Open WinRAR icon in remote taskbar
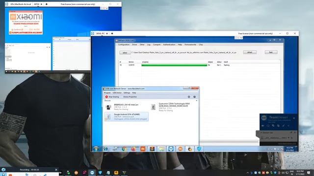Screen dimensions: 314x176 coord(152,149)
